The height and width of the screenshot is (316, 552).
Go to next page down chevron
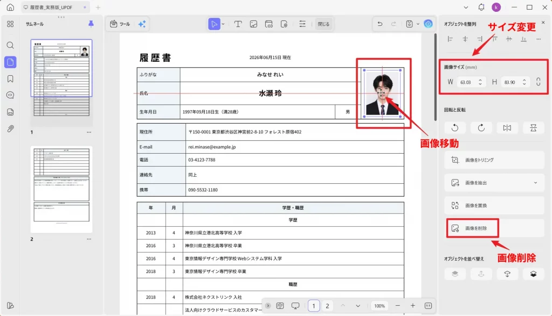358,306
